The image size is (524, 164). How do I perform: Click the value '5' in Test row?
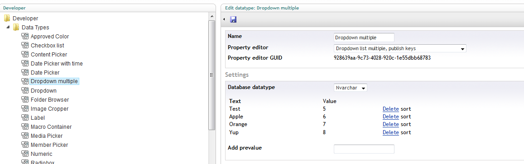324,109
